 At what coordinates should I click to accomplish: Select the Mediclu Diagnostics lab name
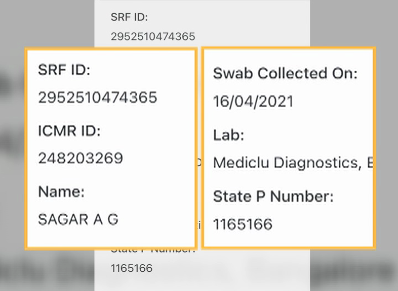293,163
